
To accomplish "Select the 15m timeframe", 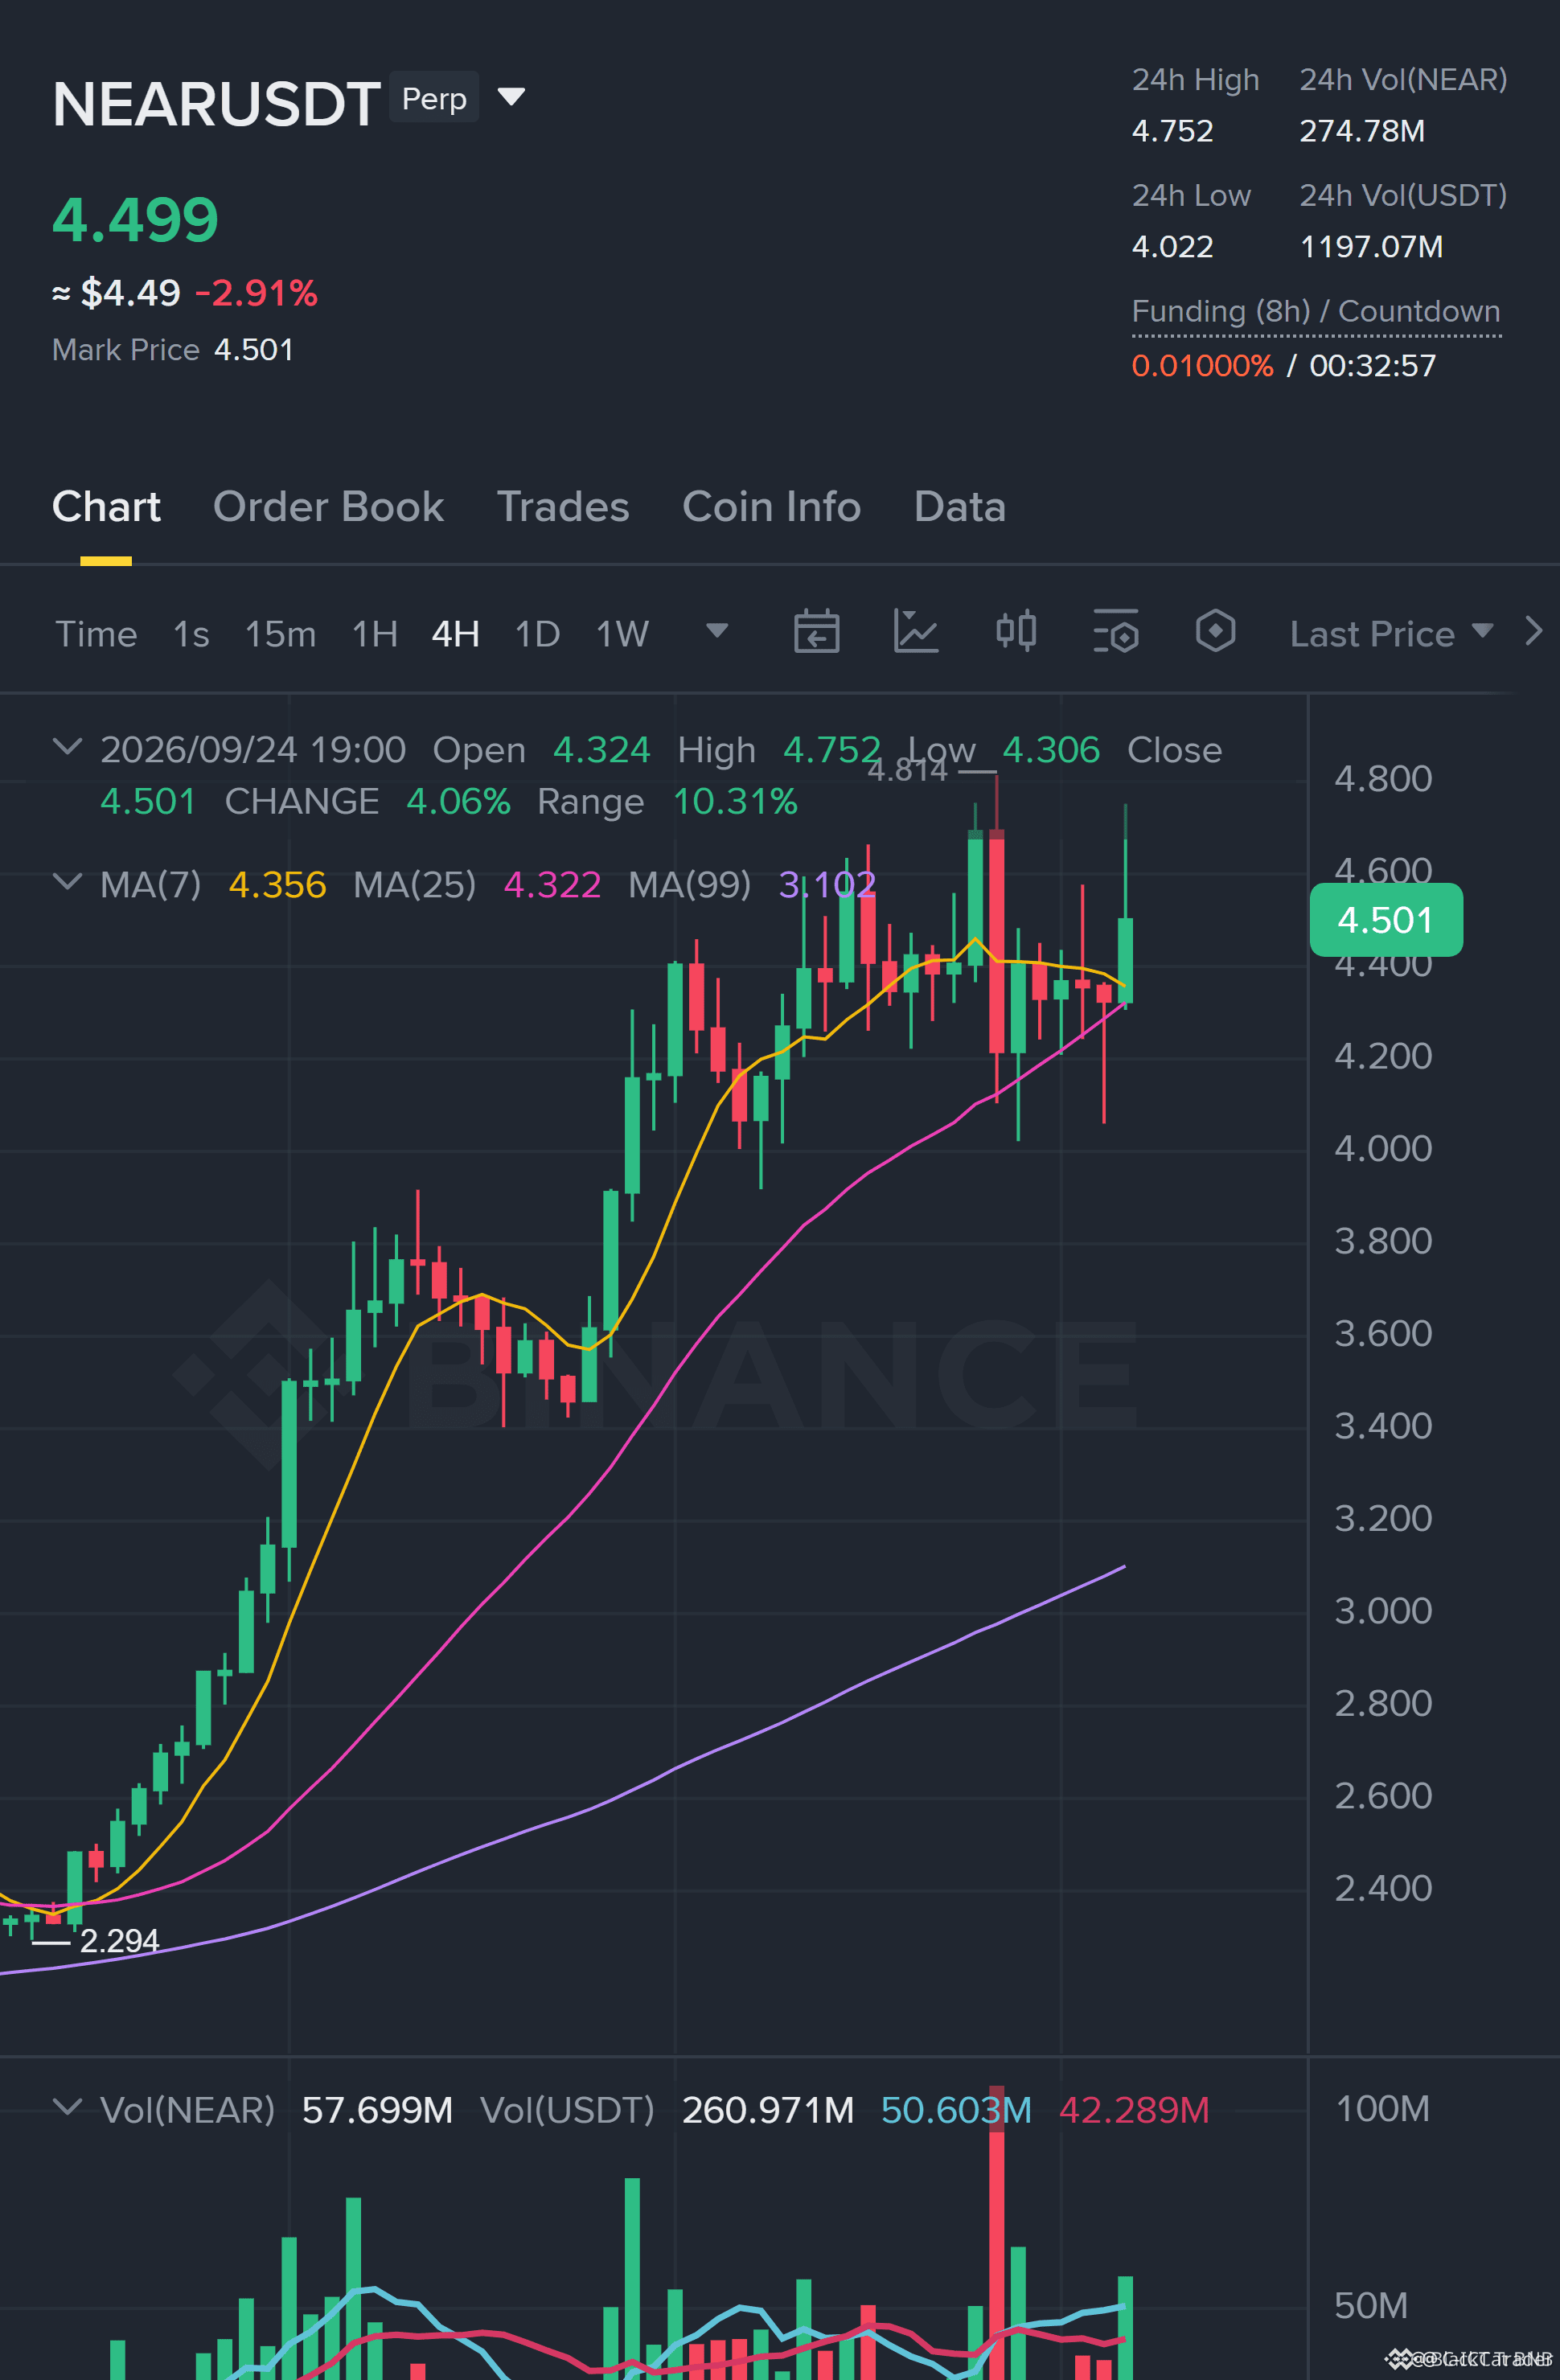I will click(x=280, y=634).
